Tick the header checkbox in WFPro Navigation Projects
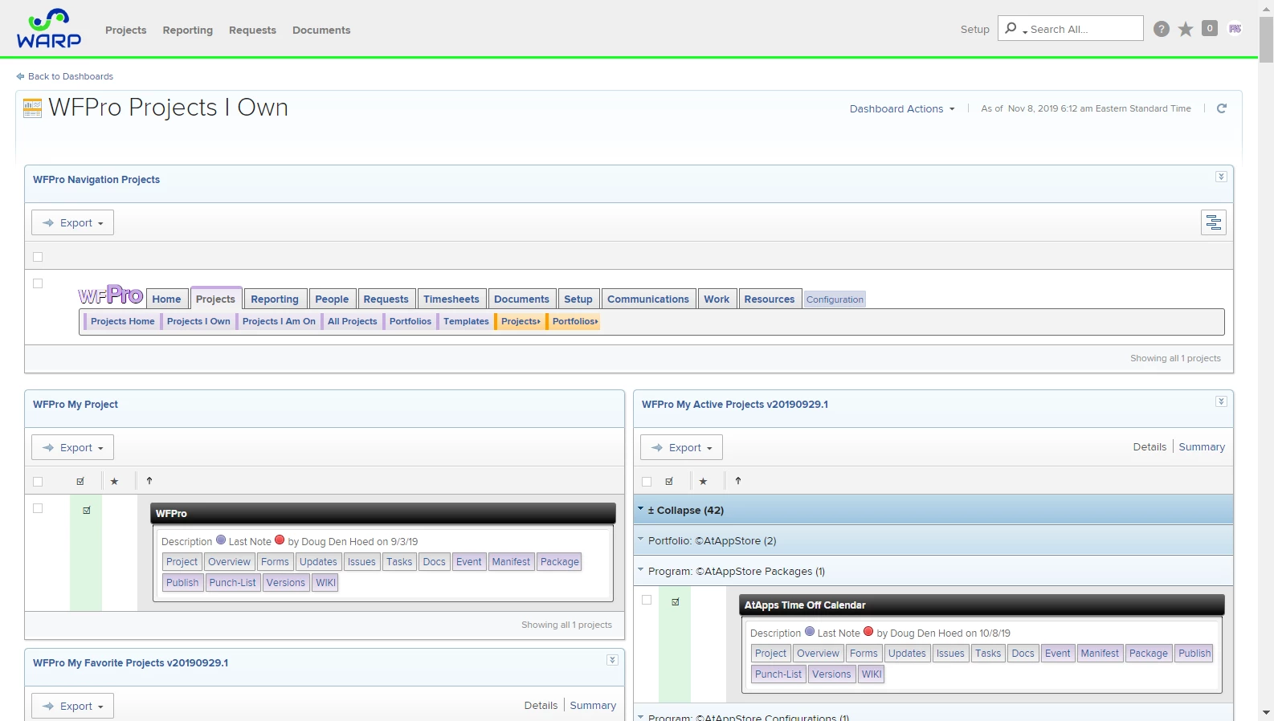The height and width of the screenshot is (721, 1274). [x=38, y=257]
